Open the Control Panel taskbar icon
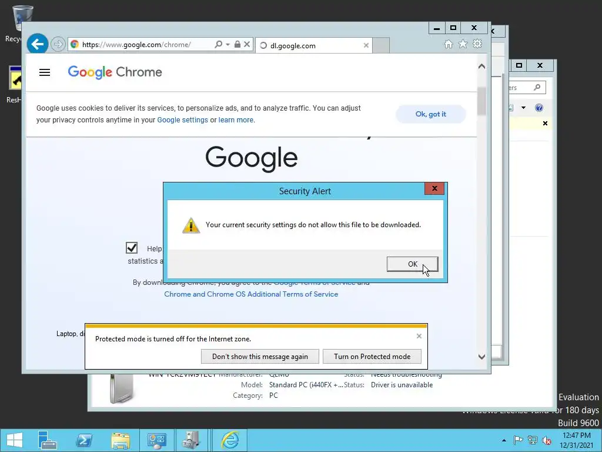This screenshot has width=602, height=452. [156, 440]
